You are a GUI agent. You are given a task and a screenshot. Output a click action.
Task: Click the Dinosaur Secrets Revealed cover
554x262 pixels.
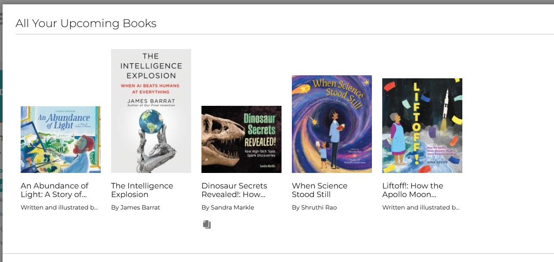click(241, 139)
